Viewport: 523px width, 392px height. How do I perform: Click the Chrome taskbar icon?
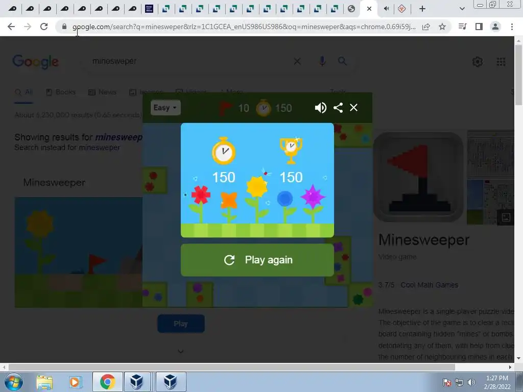[107, 382]
